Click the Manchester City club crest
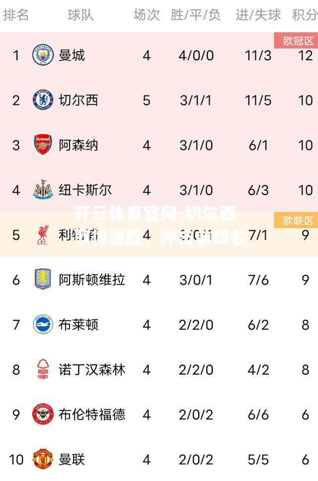The width and height of the screenshot is (318, 481). (43, 55)
